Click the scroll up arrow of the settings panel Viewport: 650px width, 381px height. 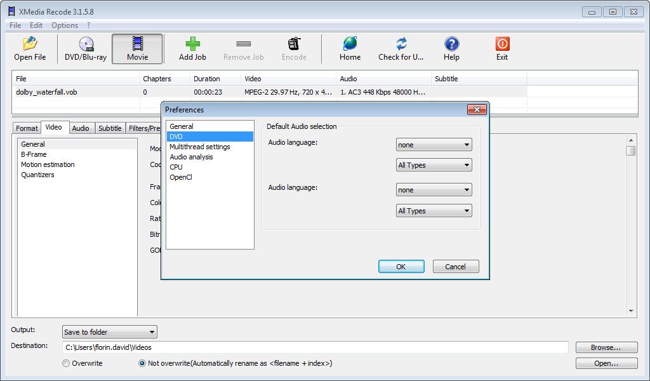[631, 140]
